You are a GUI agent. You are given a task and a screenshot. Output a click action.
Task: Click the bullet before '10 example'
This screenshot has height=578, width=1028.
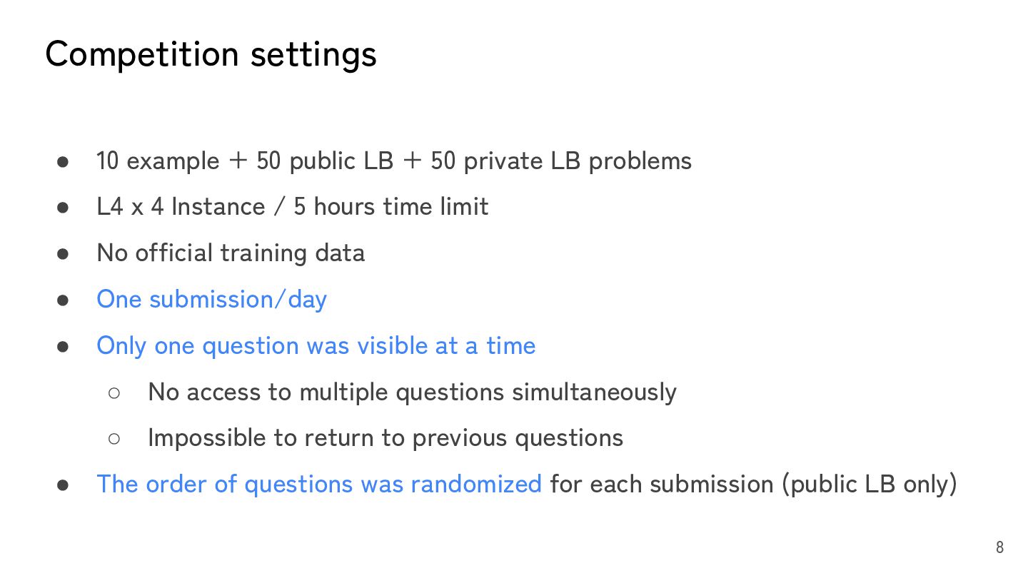pos(63,162)
